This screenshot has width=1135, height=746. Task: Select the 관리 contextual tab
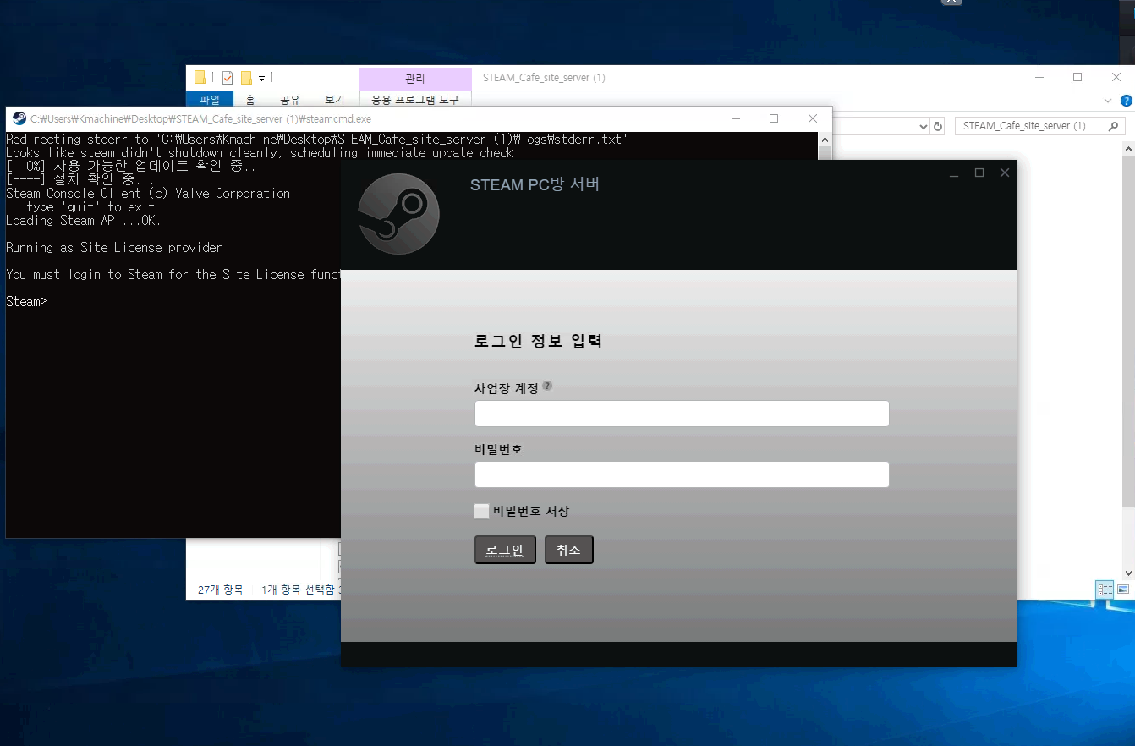point(415,79)
